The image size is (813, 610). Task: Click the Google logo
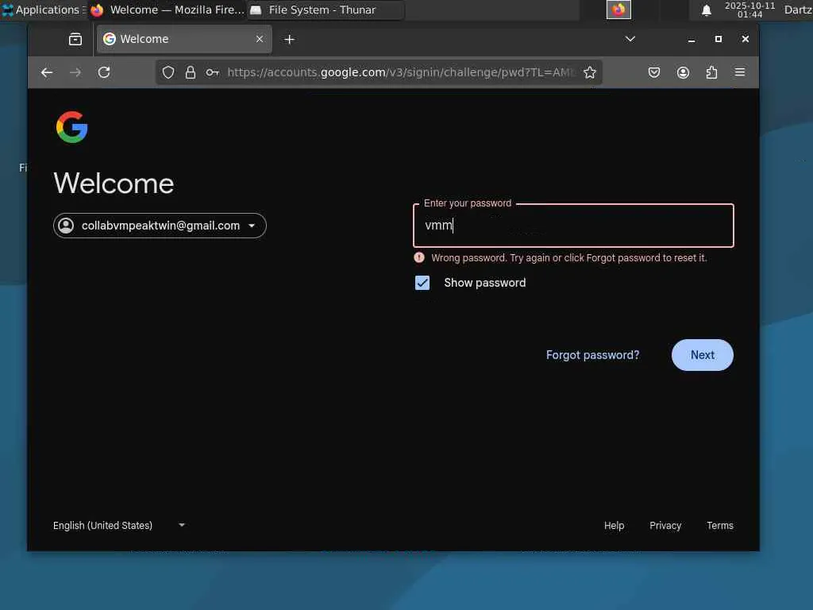pyautogui.click(x=71, y=127)
